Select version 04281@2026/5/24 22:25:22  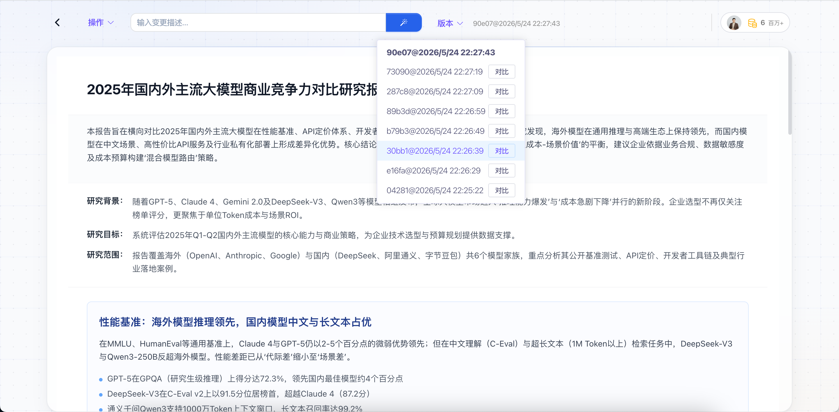click(435, 191)
